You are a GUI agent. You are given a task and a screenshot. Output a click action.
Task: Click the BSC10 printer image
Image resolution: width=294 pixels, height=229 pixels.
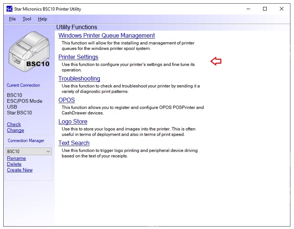pos(29,51)
